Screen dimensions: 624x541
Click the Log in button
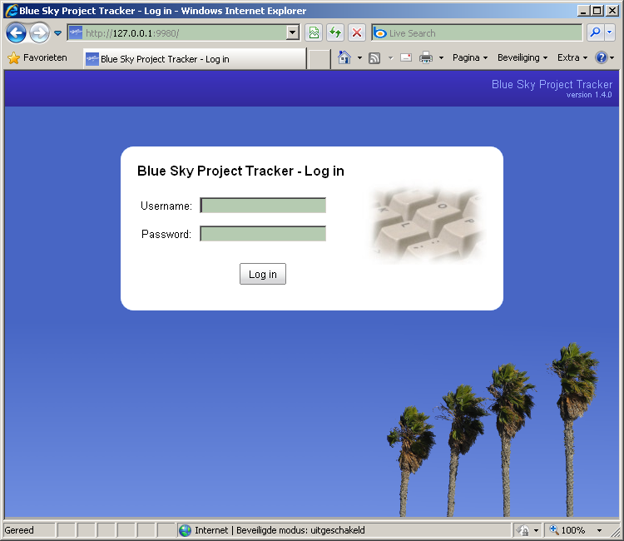pyautogui.click(x=263, y=274)
